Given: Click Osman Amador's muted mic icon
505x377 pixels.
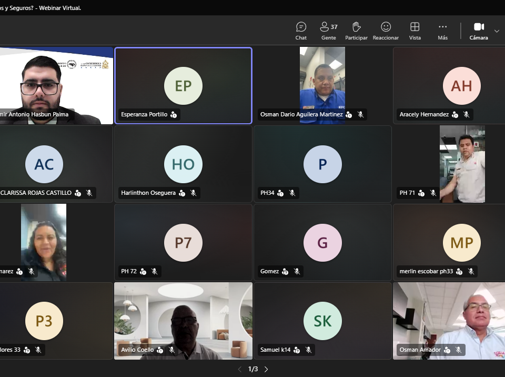Looking at the screenshot, I should point(459,350).
